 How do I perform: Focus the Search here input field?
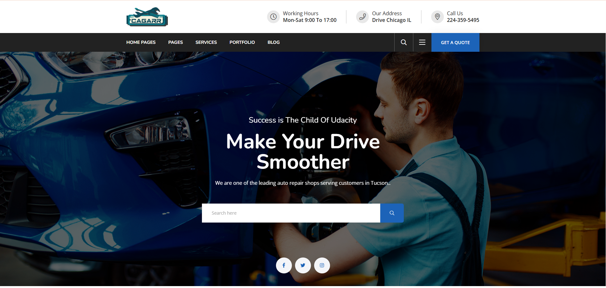(291, 213)
